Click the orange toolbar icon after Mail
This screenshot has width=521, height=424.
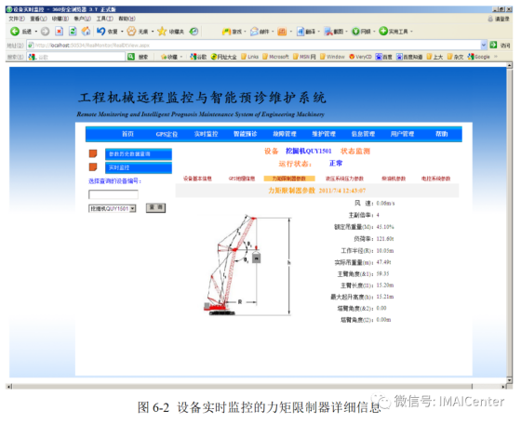point(282,32)
